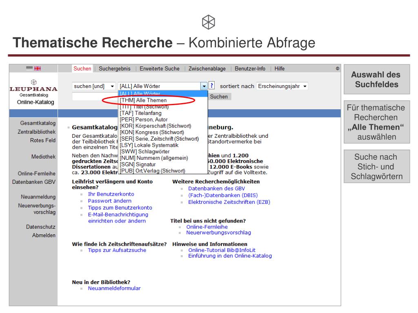Screen dimensions: 418x313
Task: Open the Suchergebnis tab
Action: (x=115, y=68)
